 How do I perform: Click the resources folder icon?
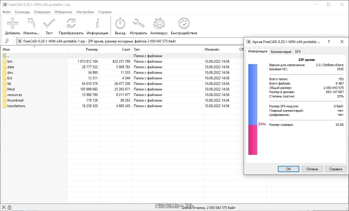click(4, 95)
